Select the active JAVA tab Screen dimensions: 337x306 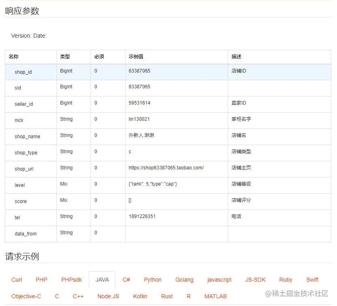(102, 280)
